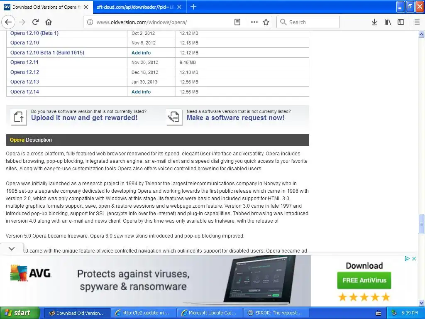
Task: Switch to Microsoft Update Cat taskbar window
Action: point(210,313)
